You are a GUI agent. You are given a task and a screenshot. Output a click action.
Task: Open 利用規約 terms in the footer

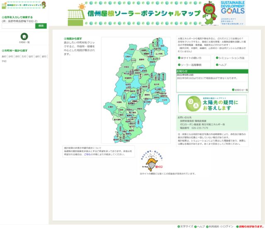click(212, 227)
